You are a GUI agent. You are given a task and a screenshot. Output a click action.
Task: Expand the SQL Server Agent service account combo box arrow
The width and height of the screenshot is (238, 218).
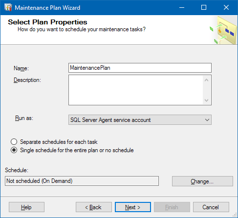click(207, 120)
